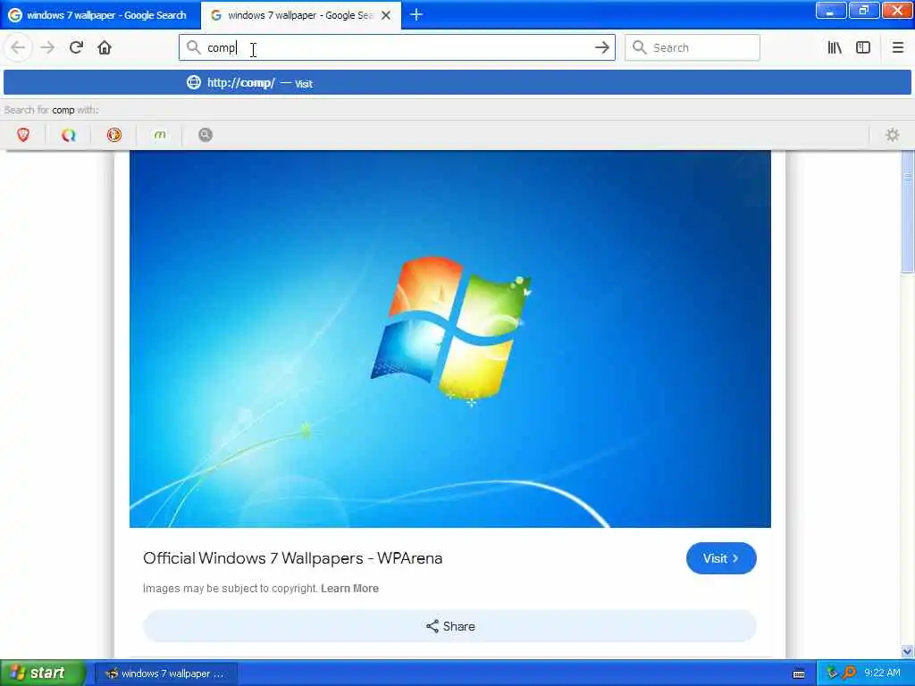Viewport: 915px width, 686px height.
Task: Go back with the browser back arrow
Action: tap(18, 47)
